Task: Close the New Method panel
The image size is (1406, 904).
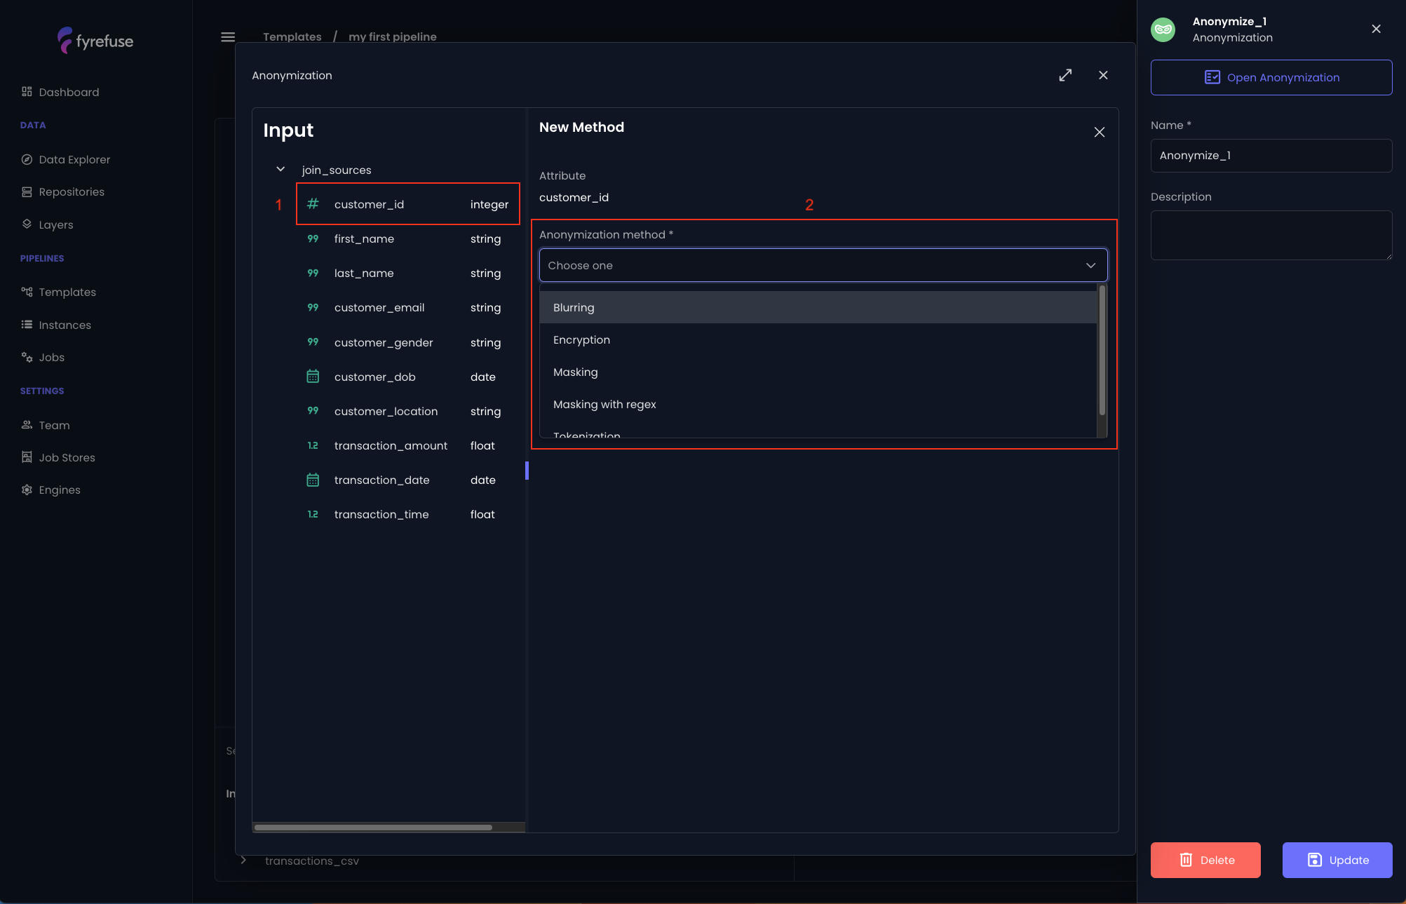Action: [x=1099, y=133]
